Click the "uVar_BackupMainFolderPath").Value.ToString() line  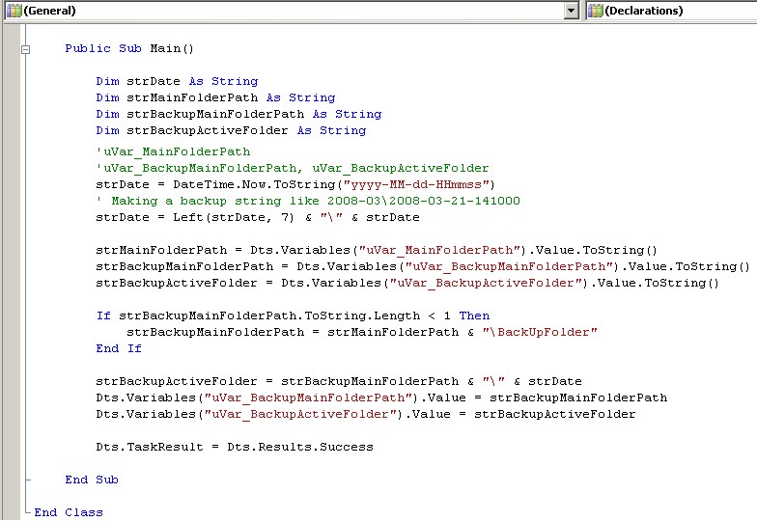(423, 266)
